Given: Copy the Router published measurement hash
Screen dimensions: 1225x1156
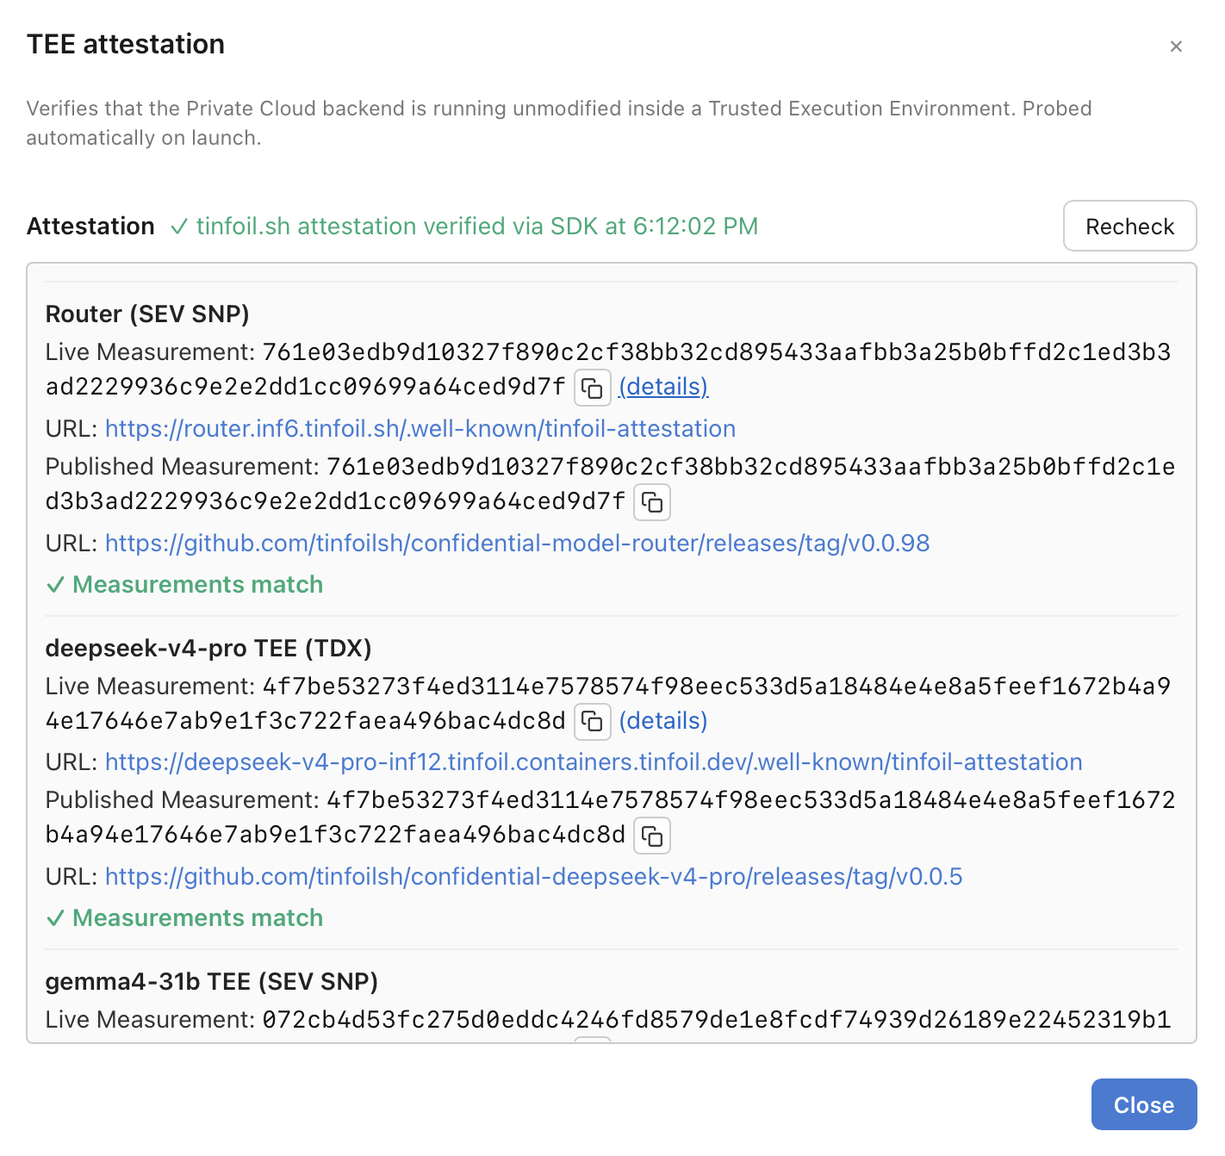Looking at the screenshot, I should 652,502.
